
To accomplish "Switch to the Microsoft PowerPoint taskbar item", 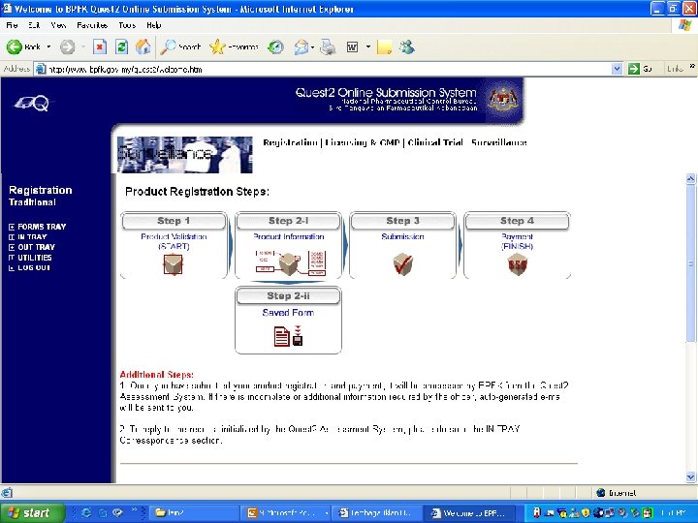I will (287, 513).
